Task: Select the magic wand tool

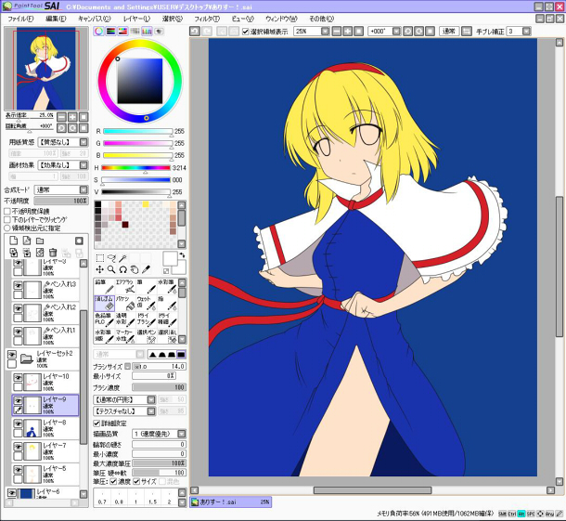Action: coord(123,258)
